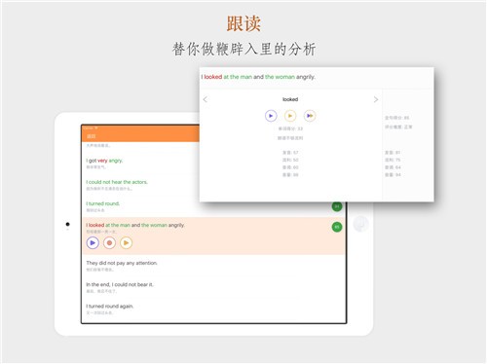Select 'In the end, I could not bear it.'

tap(120, 284)
